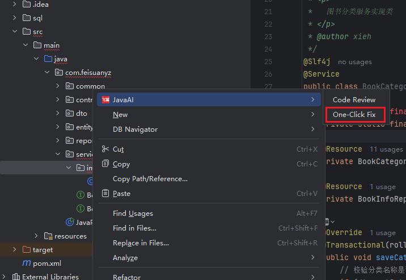Screen dimensions: 406x280
Task: Click Copy Path/Reference menu entry
Action: (150, 179)
